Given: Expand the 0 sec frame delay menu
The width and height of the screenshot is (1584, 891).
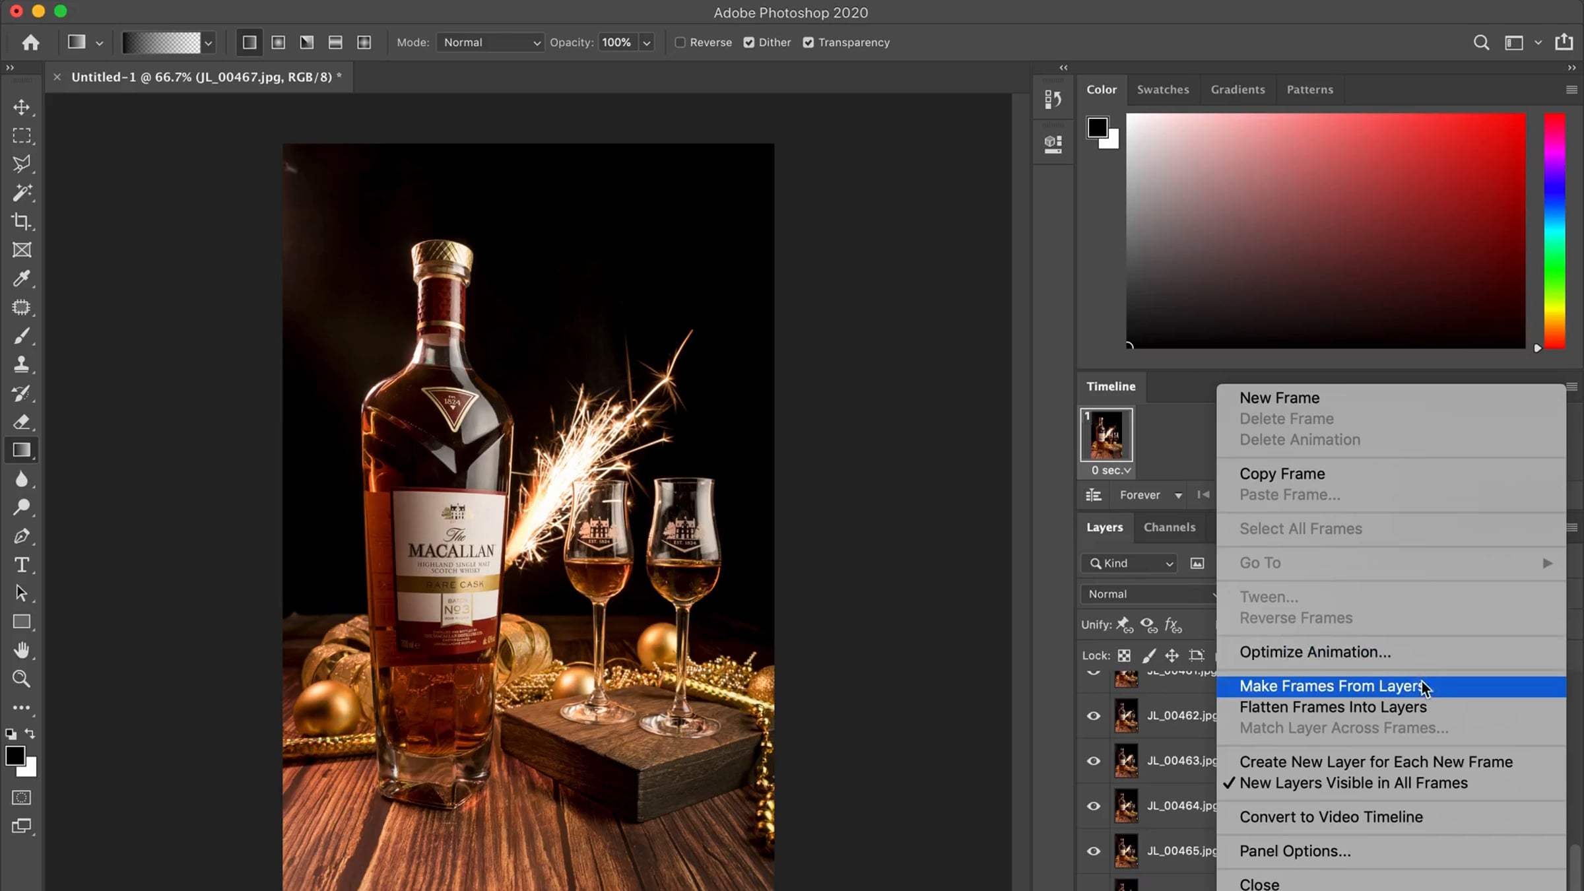Looking at the screenshot, I should point(1111,471).
